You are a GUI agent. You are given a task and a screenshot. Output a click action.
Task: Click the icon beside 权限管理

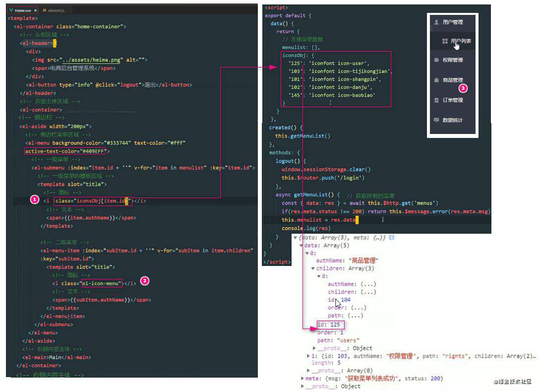coord(436,60)
